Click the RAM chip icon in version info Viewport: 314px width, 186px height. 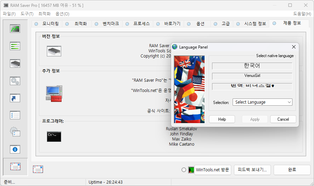tap(54, 51)
